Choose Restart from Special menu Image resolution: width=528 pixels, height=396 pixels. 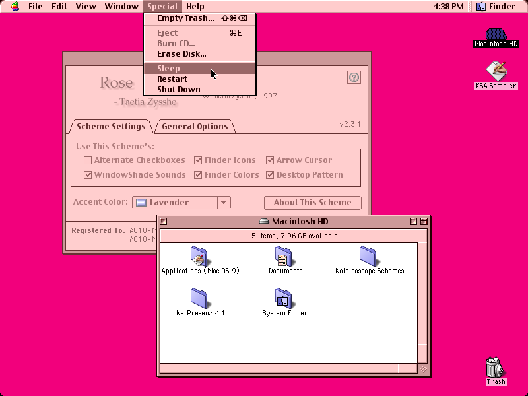200,79
